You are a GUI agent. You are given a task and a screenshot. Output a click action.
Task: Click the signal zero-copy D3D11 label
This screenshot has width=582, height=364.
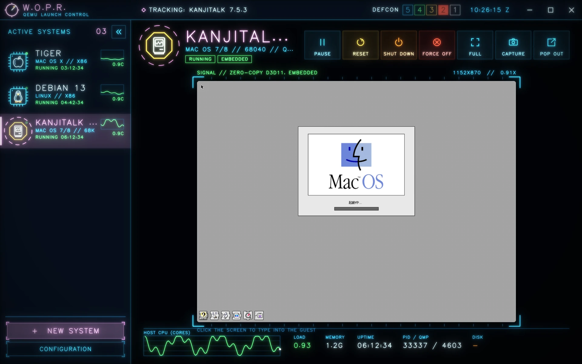tap(257, 73)
